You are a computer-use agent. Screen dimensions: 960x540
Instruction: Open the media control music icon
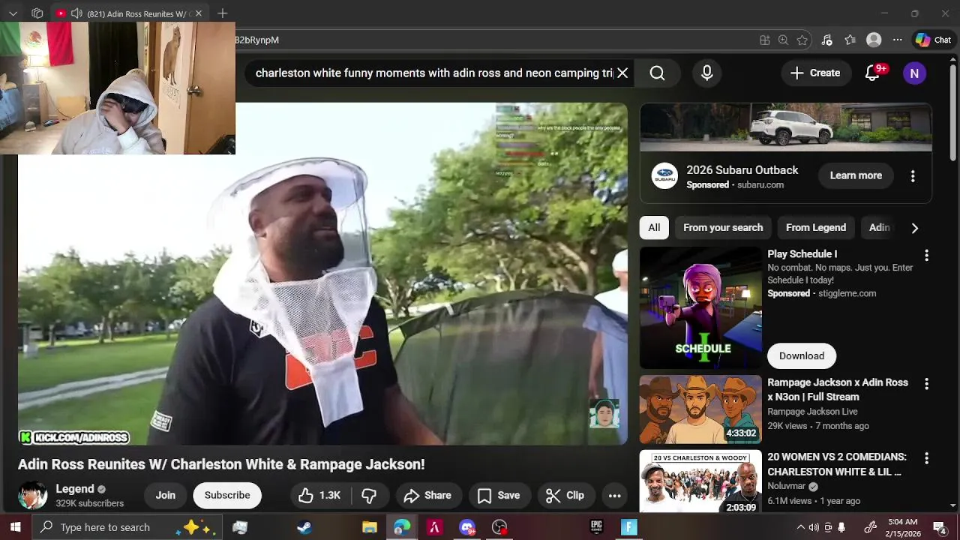[x=826, y=40]
